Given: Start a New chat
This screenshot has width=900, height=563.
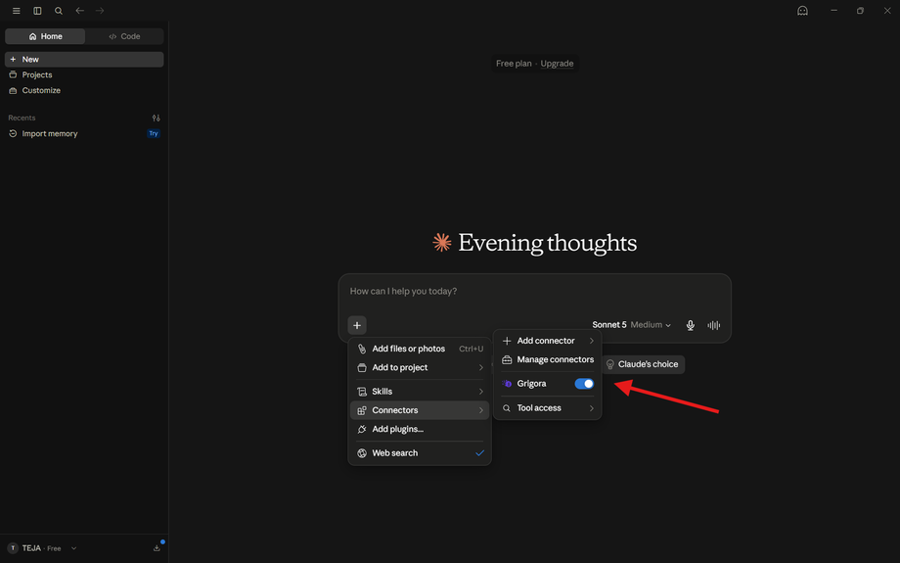Looking at the screenshot, I should [x=84, y=59].
